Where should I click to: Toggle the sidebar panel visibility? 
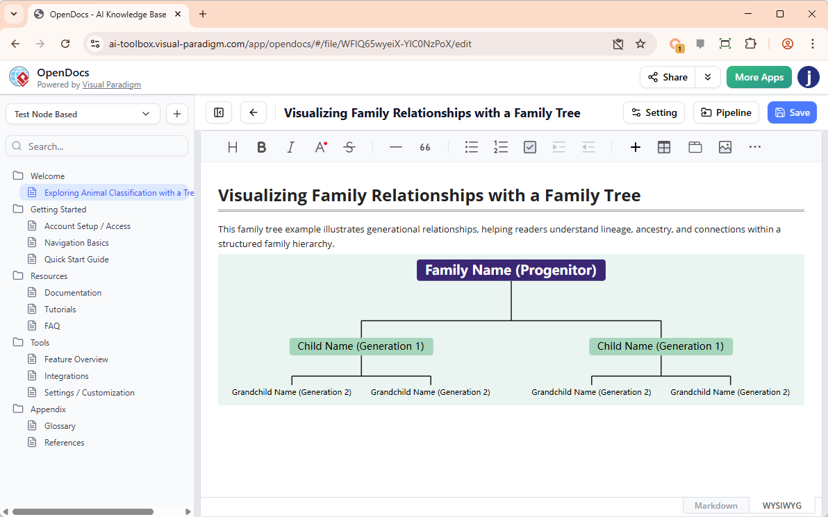(x=219, y=112)
